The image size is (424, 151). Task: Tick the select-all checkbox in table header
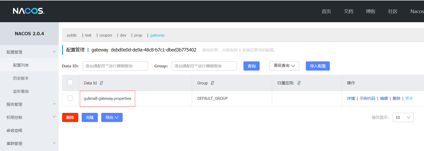pos(70,82)
